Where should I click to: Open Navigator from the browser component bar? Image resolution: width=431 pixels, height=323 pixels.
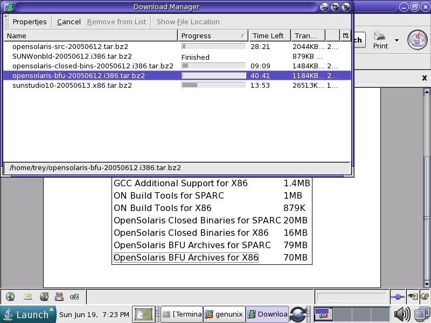coord(10,297)
